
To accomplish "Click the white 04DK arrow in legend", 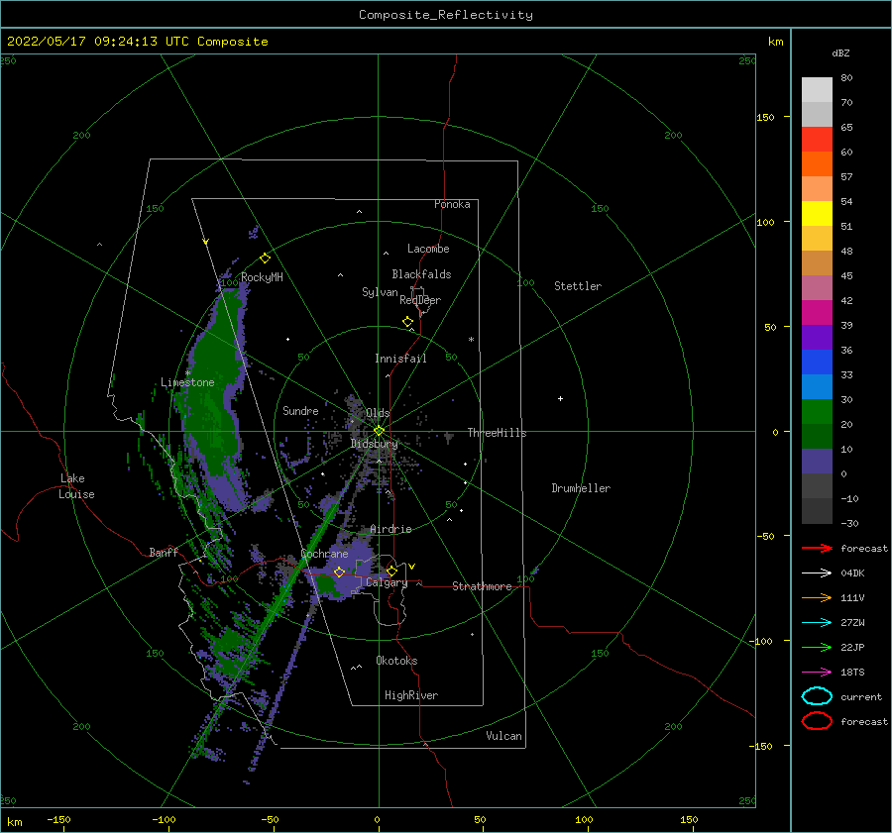I will coord(817,573).
